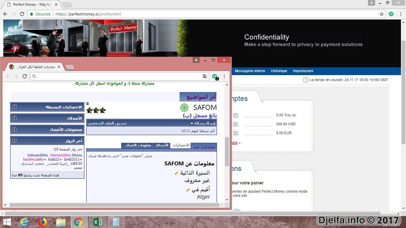Switch to the الأصدقاء profile tab

point(162,145)
